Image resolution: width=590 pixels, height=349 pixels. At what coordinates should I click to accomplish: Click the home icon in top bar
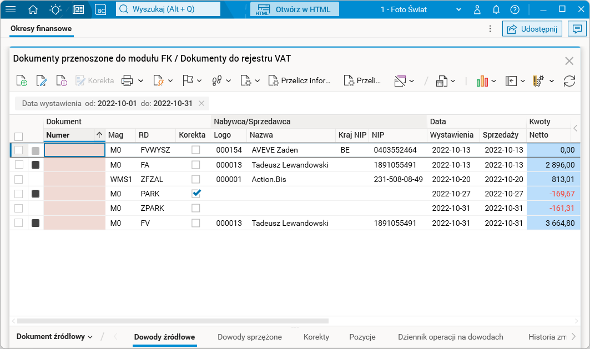33,9
